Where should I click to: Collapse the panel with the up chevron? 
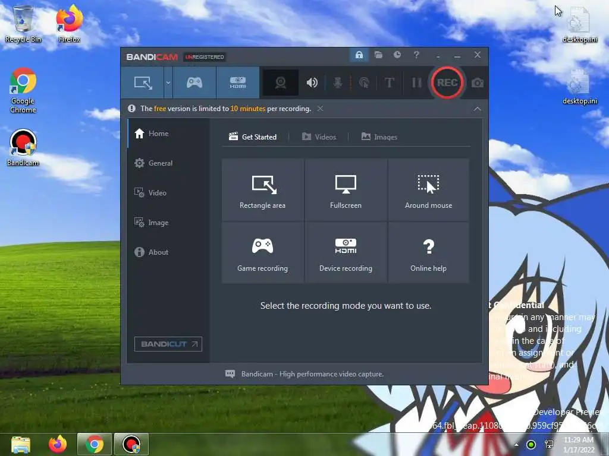point(478,109)
